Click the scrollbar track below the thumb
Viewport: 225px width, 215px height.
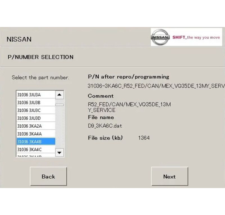(60, 127)
